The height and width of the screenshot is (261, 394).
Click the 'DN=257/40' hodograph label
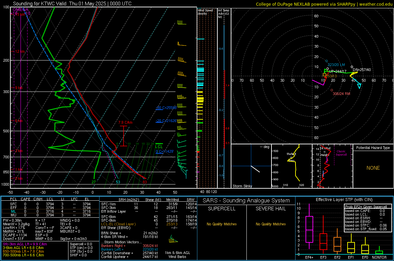[362, 70]
